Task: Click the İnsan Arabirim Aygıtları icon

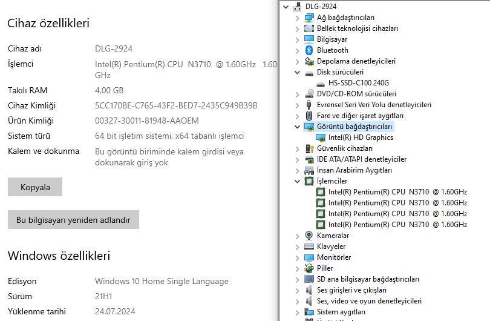Action: (309, 171)
